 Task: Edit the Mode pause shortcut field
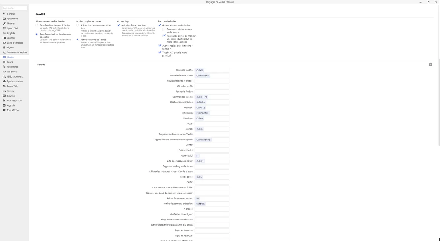click(x=212, y=177)
